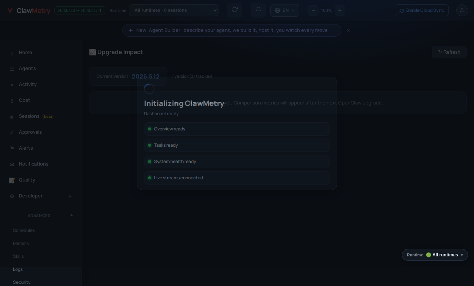Open the user profile icon

[462, 10]
